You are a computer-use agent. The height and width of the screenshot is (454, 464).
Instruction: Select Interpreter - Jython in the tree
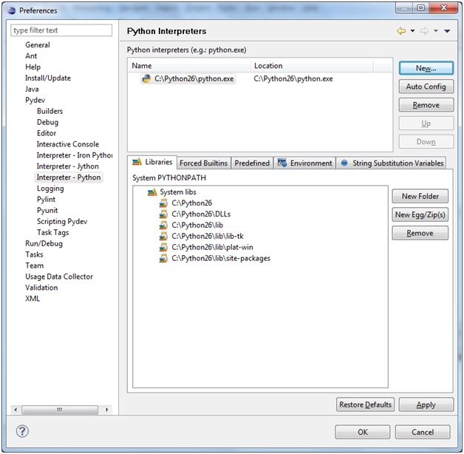tap(67, 166)
